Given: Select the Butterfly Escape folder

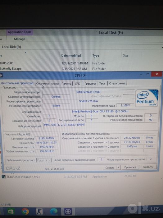Looking at the screenshot, I should coord(11,69).
